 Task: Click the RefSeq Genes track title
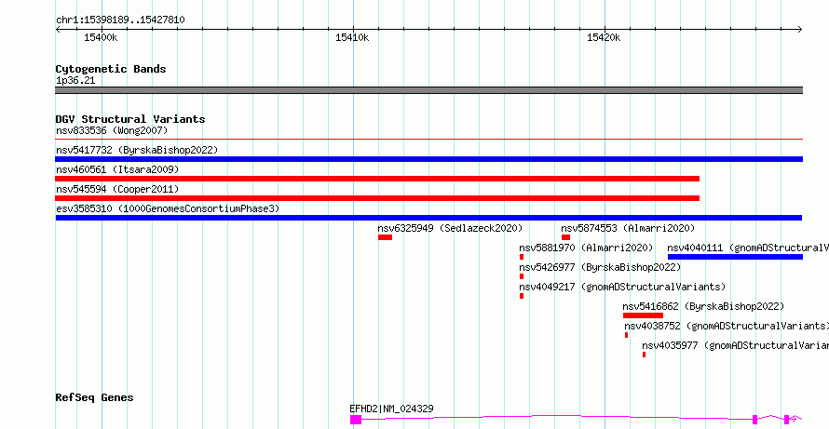click(x=94, y=398)
